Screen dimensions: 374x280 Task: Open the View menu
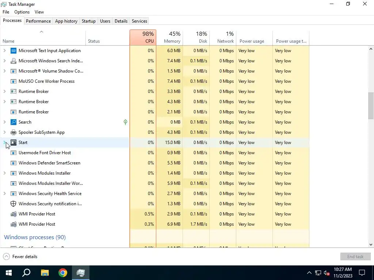[39, 12]
